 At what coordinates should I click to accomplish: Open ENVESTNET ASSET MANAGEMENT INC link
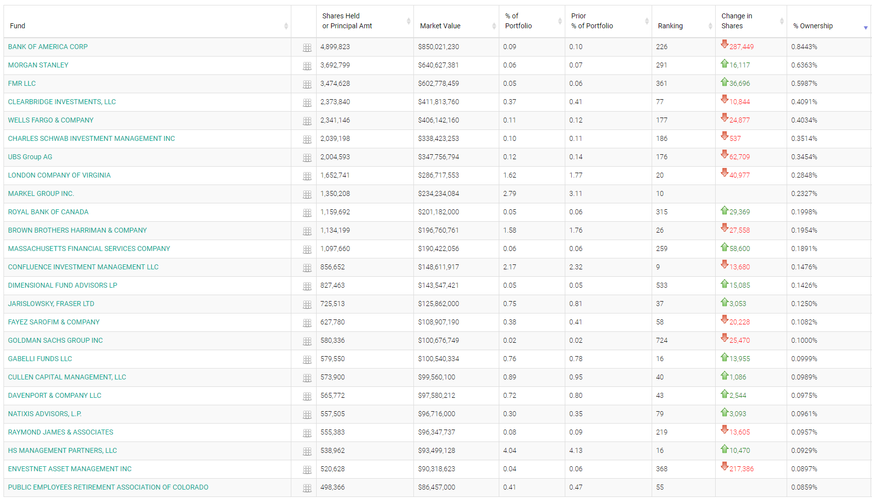[70, 469]
